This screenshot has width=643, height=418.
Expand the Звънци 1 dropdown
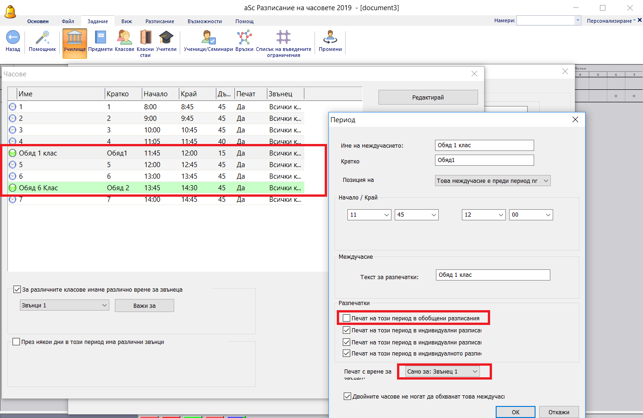click(x=64, y=306)
